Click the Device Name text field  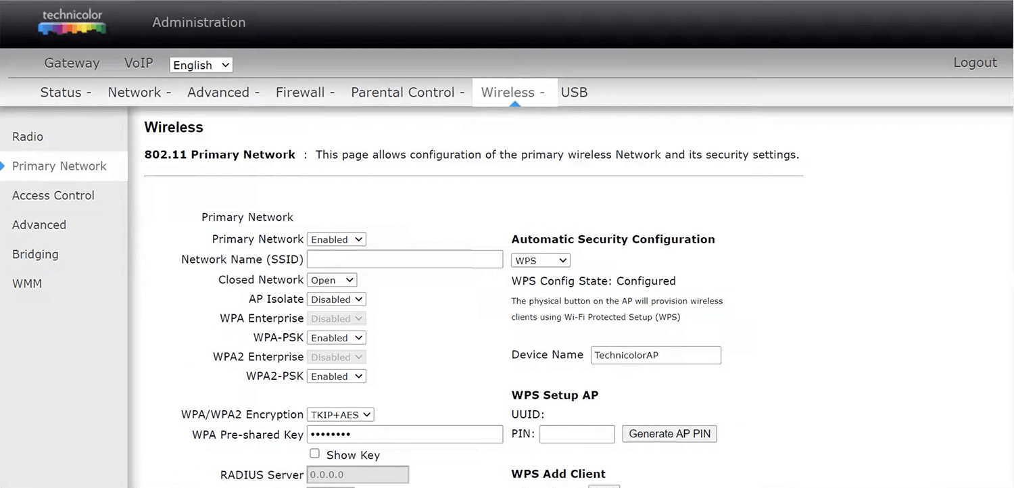[x=656, y=356]
